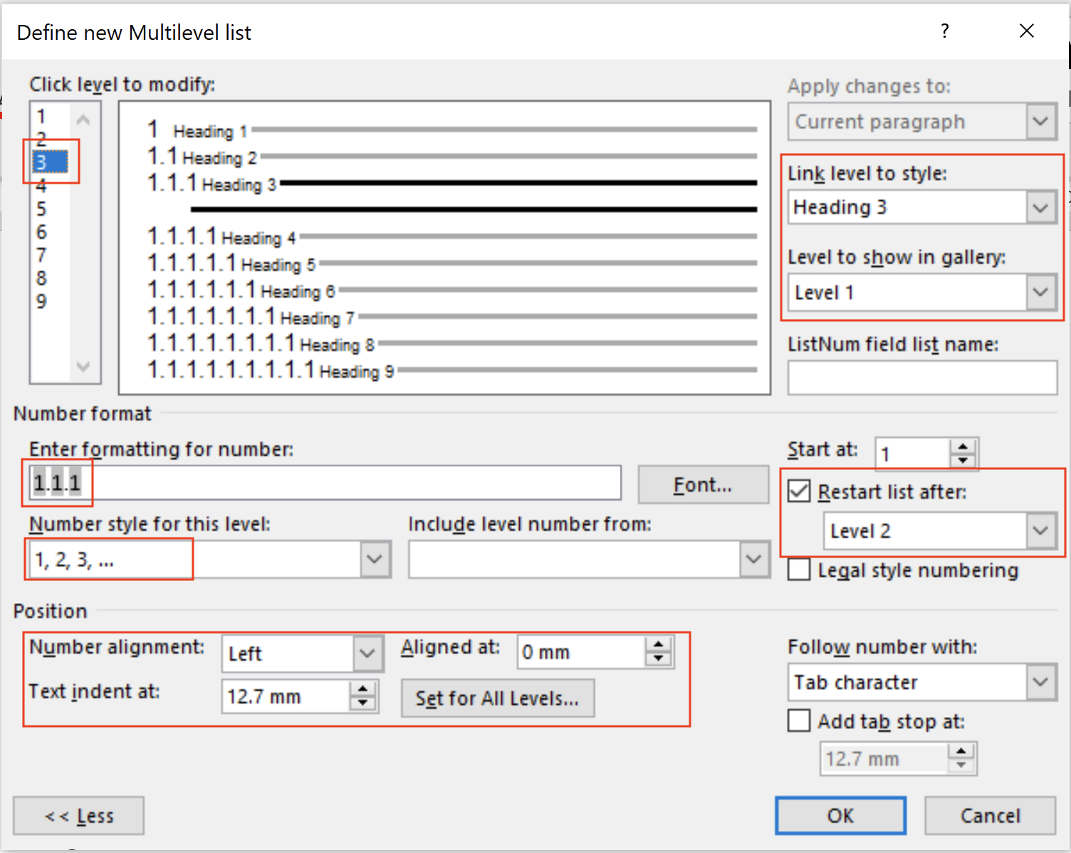Open the help question mark icon
This screenshot has height=853, width=1071.
944,31
